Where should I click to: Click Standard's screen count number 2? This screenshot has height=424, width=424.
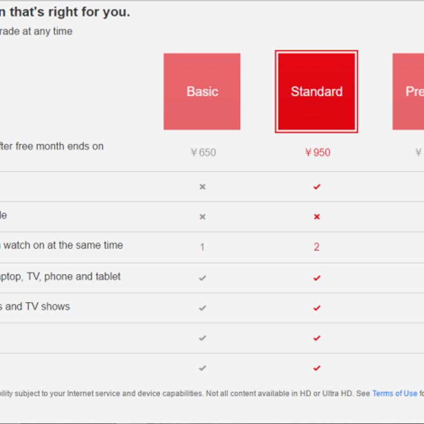pos(316,247)
